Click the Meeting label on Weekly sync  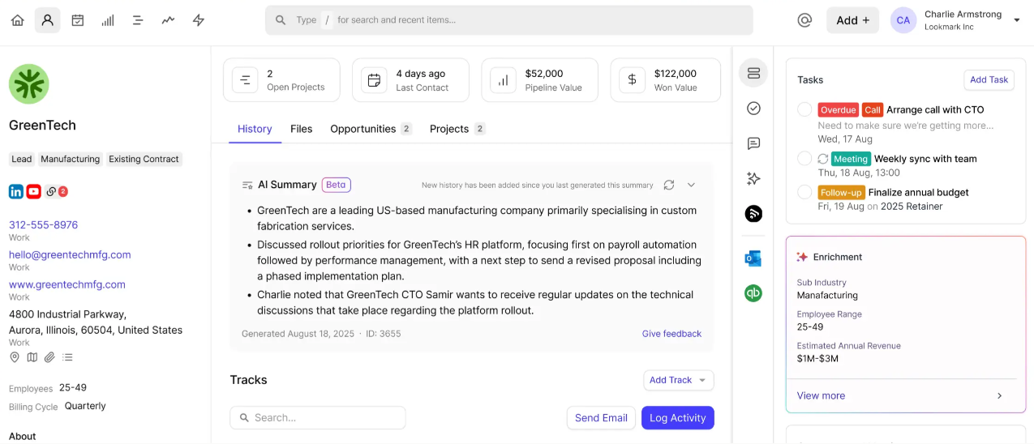tap(851, 159)
